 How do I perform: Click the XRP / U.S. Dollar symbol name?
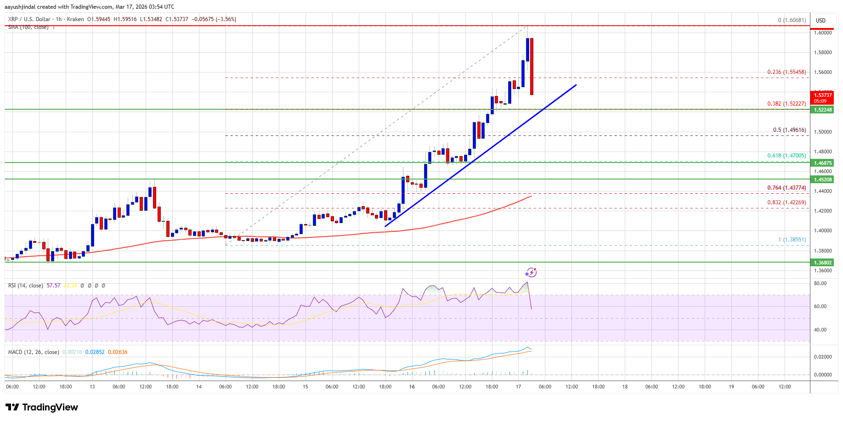pos(29,19)
